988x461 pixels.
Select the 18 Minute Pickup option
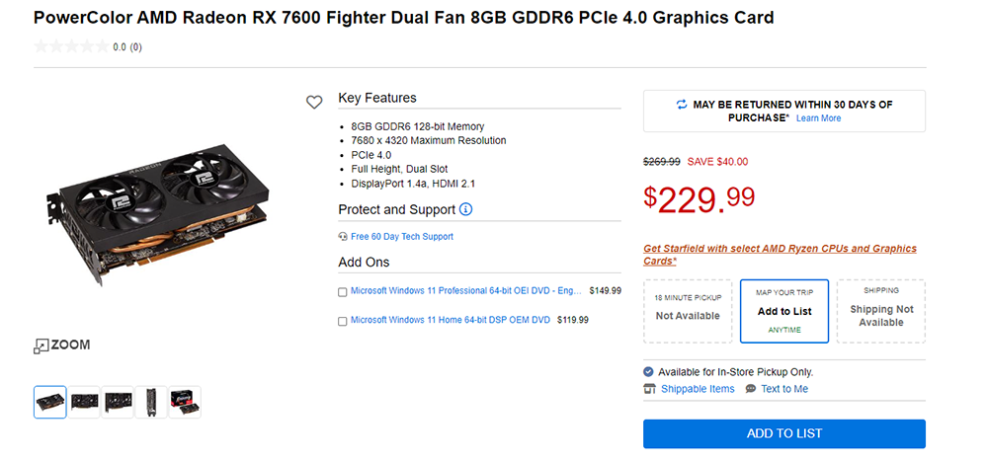688,311
